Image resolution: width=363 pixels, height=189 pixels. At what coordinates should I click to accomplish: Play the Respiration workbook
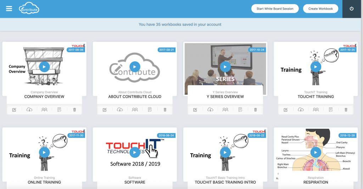(316, 152)
